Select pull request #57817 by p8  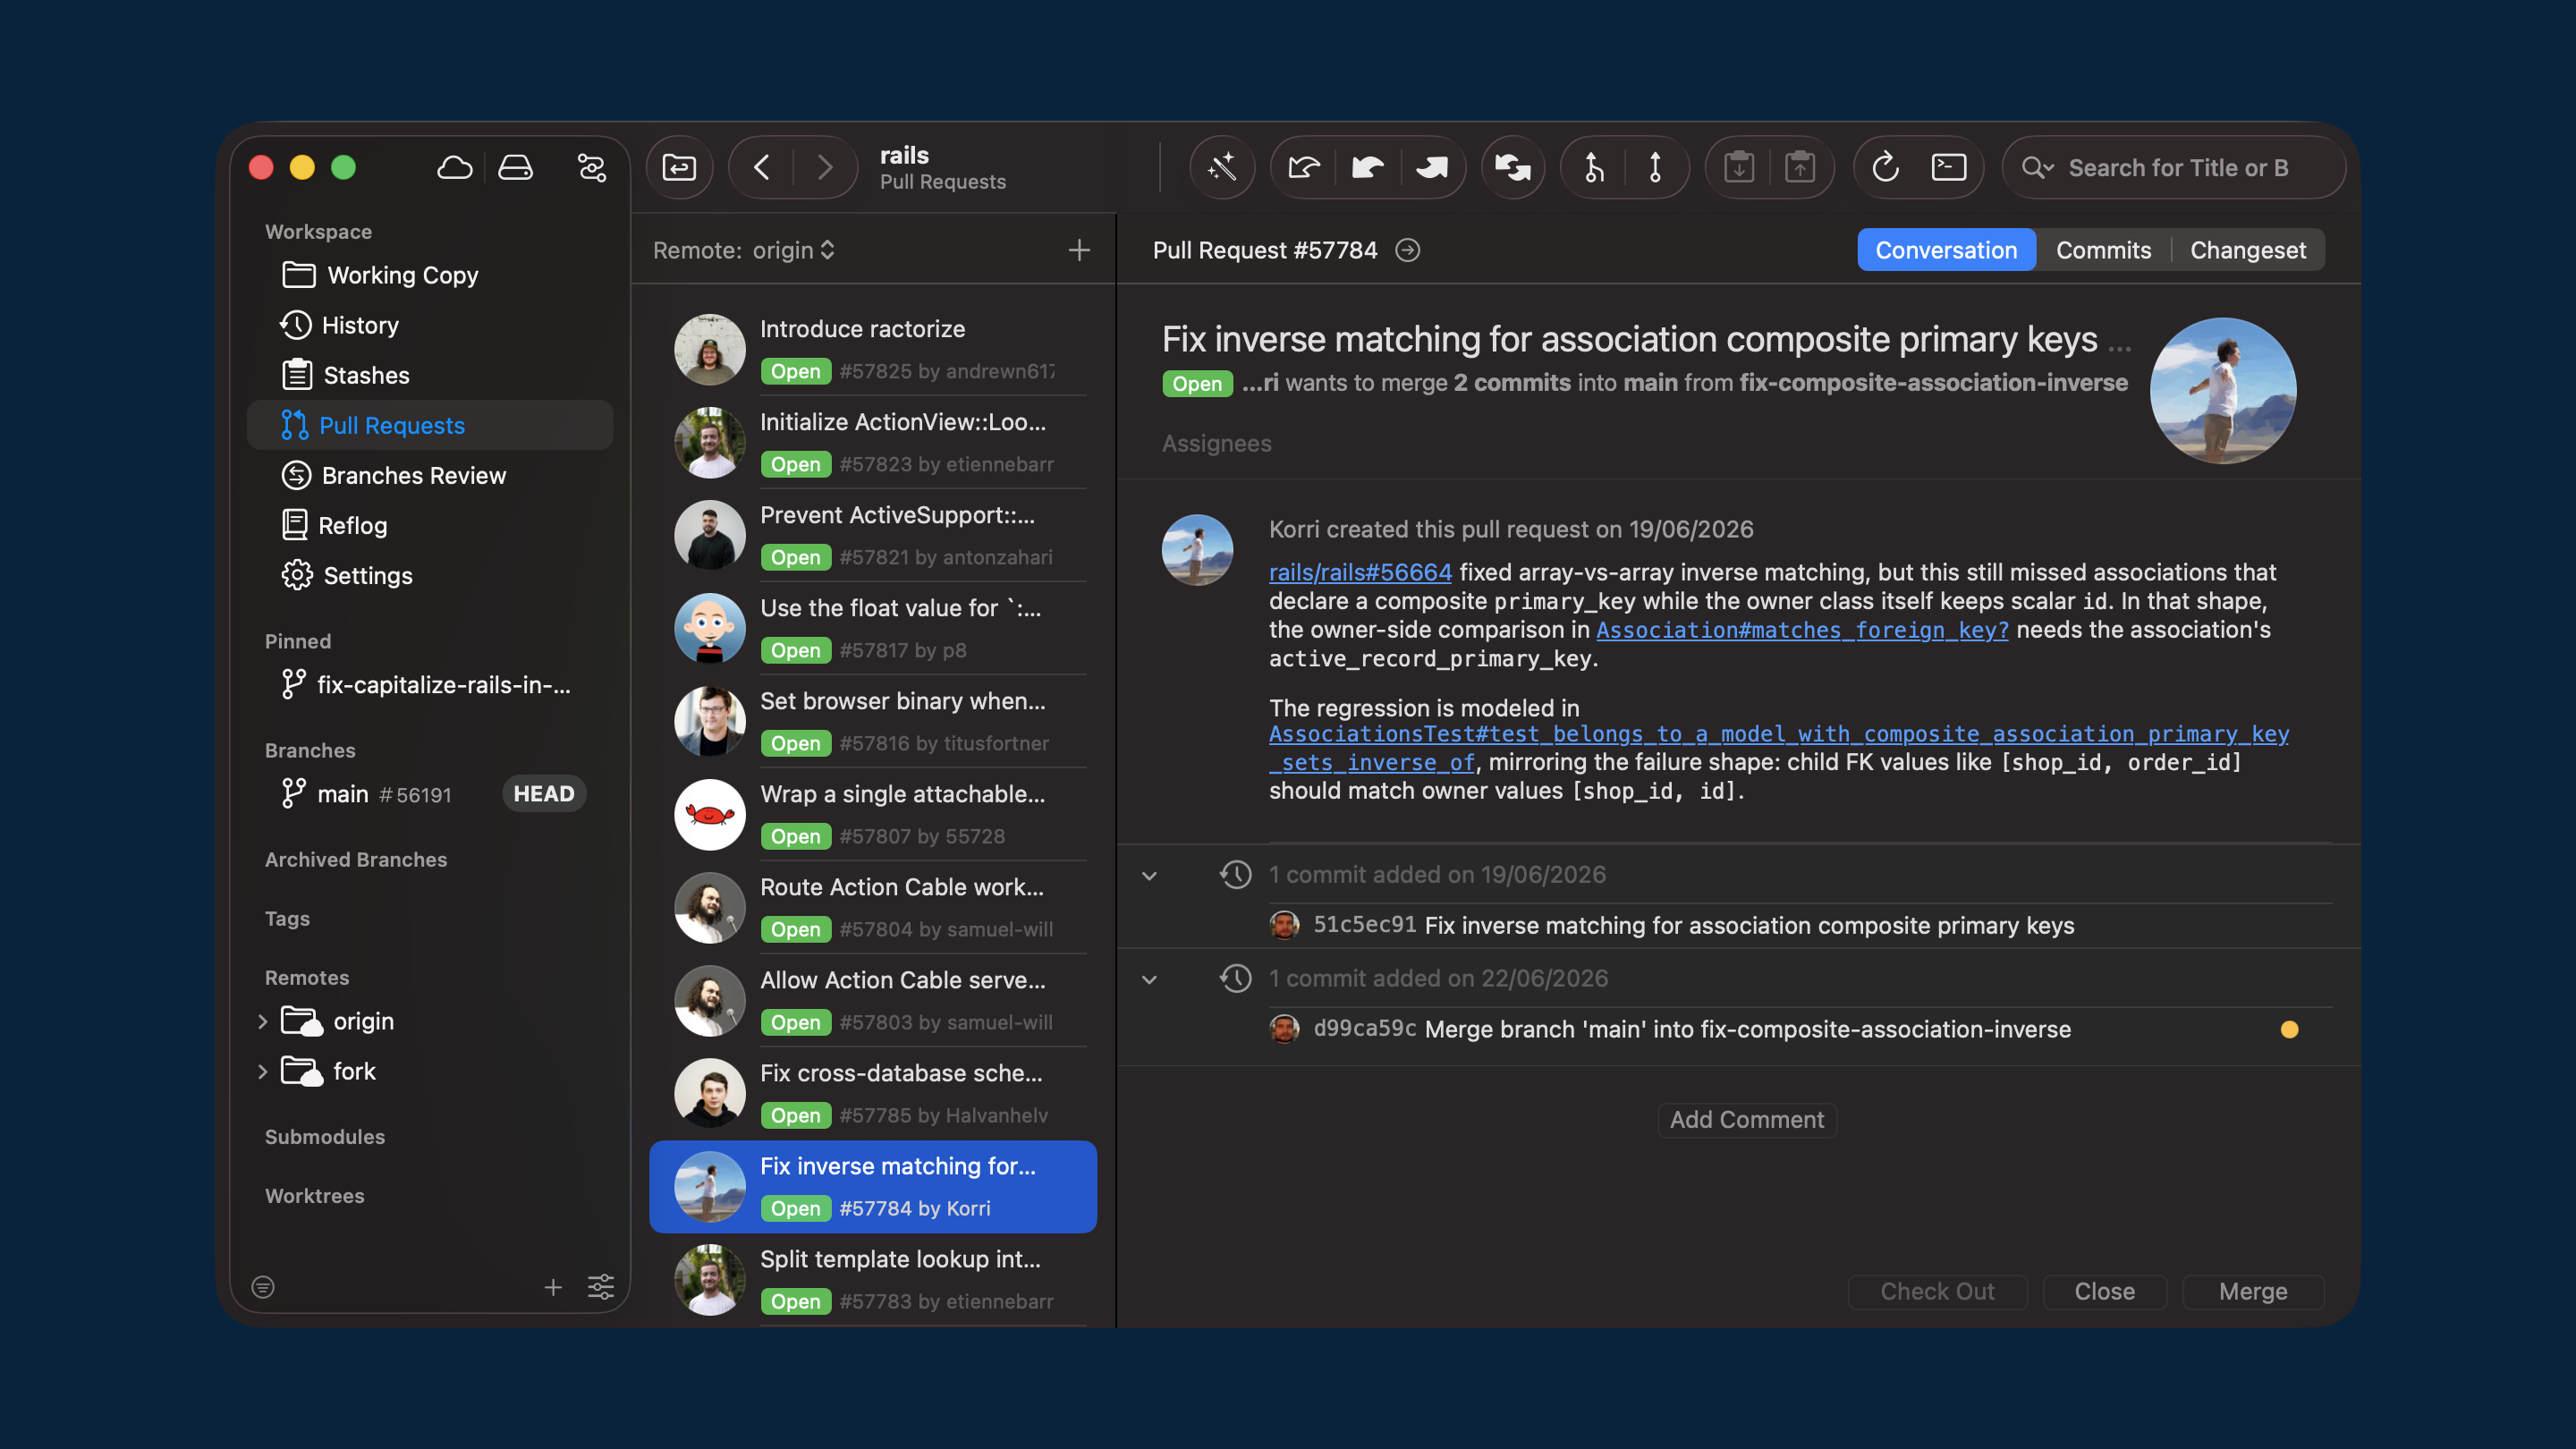(873, 629)
